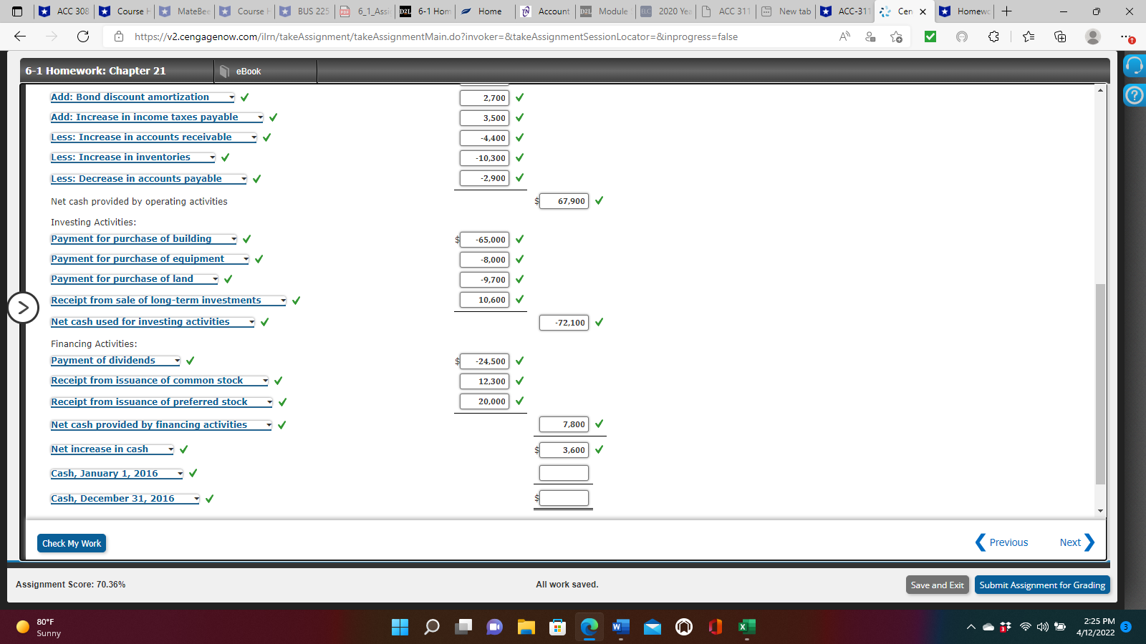This screenshot has width=1146, height=644.
Task: Switch to the Home browser tab
Action: coord(483,11)
